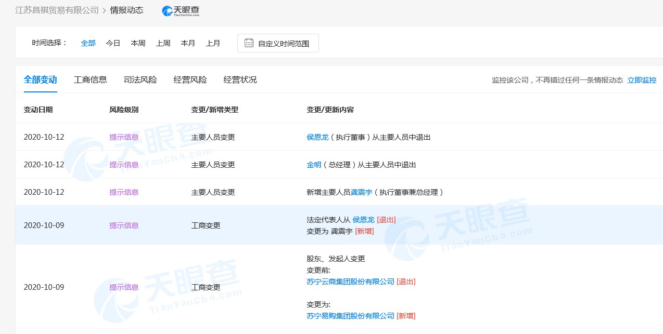The height and width of the screenshot is (334, 663).
Task: Click 变动日期 column header
Action: coord(38,110)
